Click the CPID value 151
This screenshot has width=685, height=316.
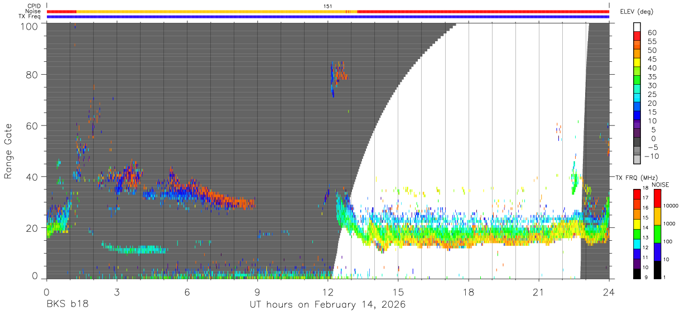coord(327,6)
